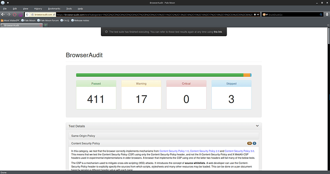
Task: Click the brown warning count badge
Action: [249, 143]
